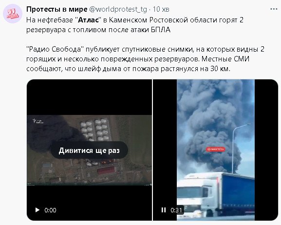
Task: Click the 0:00 time label on left video
Action: click(50, 210)
